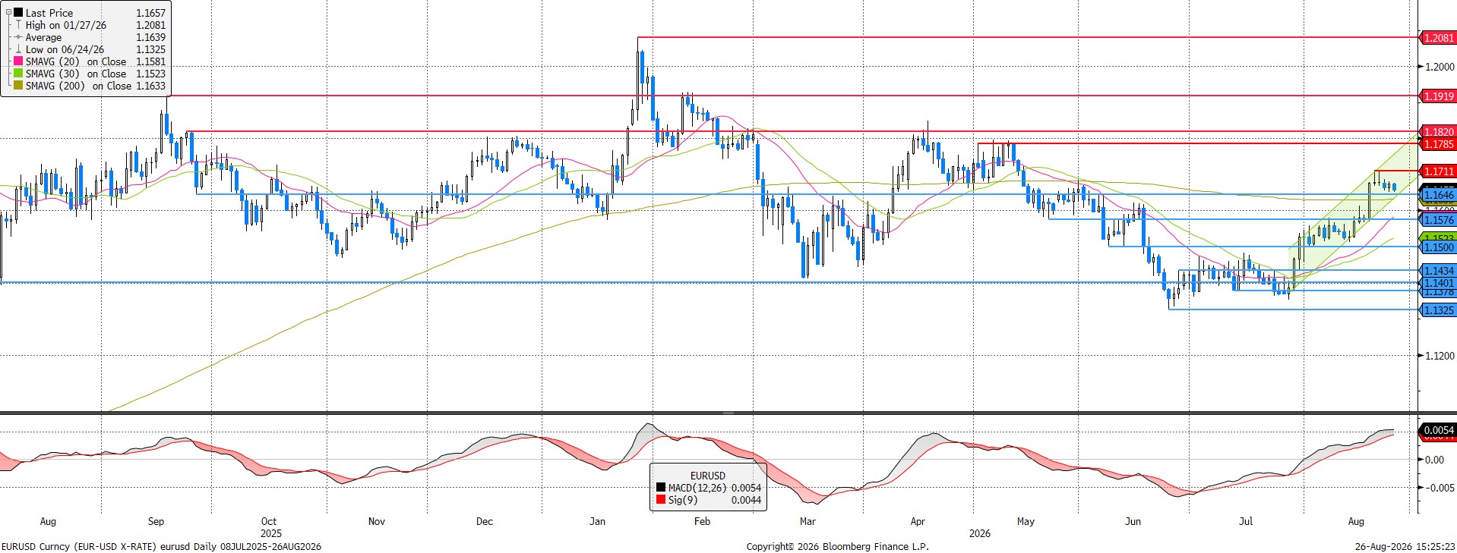Click the panel divider handle above MACD

(728, 413)
